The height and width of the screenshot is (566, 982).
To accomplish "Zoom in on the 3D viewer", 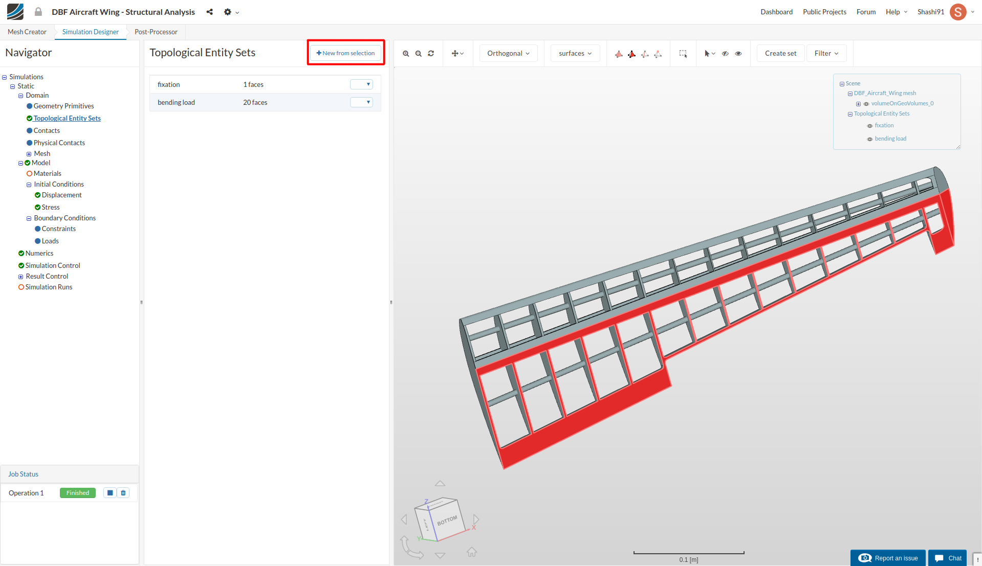I will (406, 54).
